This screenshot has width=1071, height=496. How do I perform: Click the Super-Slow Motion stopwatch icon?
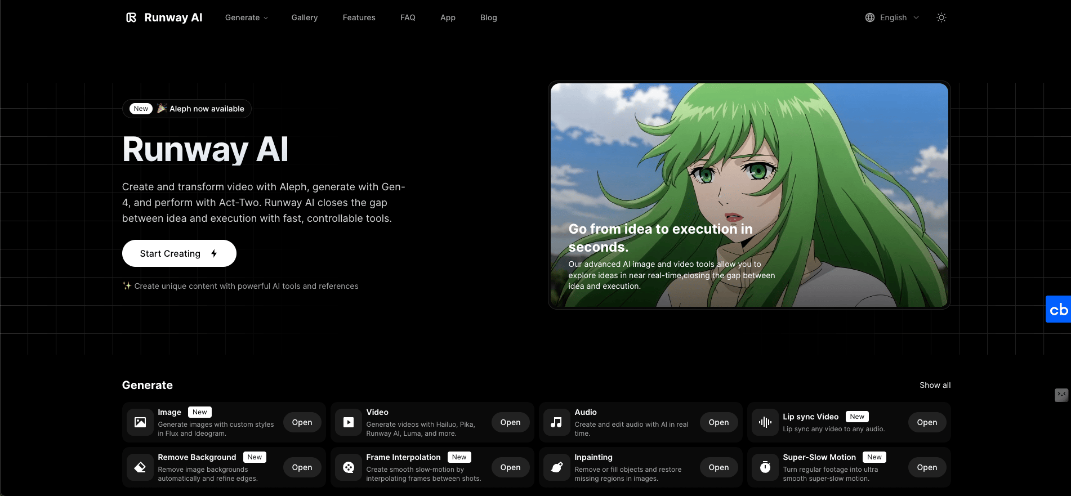pyautogui.click(x=765, y=467)
